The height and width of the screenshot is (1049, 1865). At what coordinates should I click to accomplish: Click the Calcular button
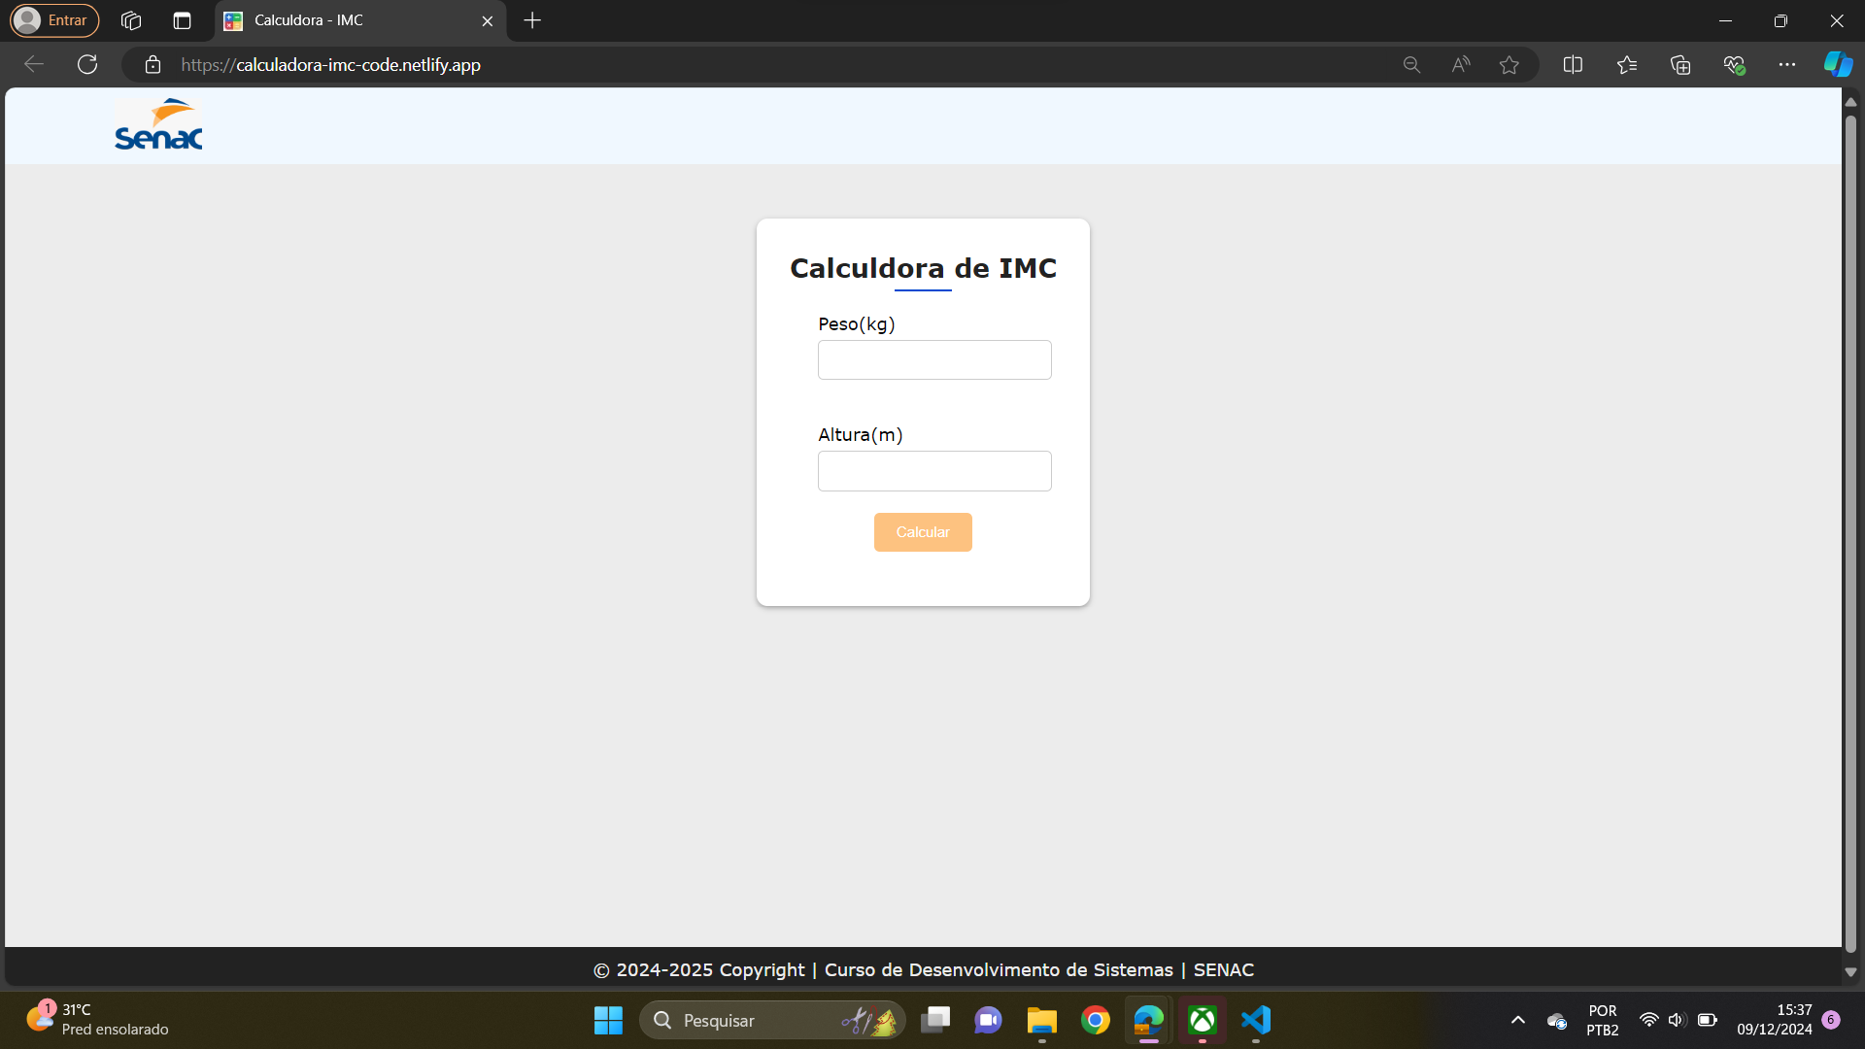pos(923,532)
